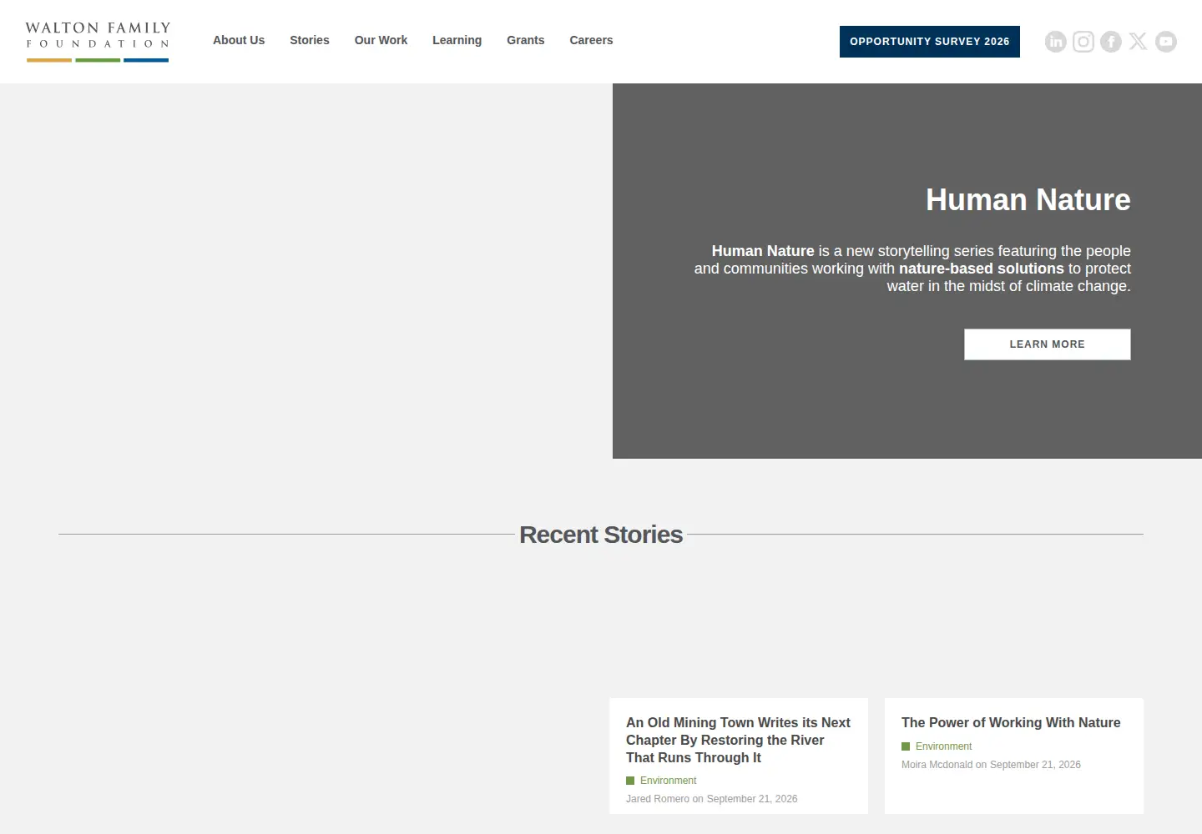The image size is (1202, 834).
Task: Click Jared Romero byline text
Action: coord(712,799)
